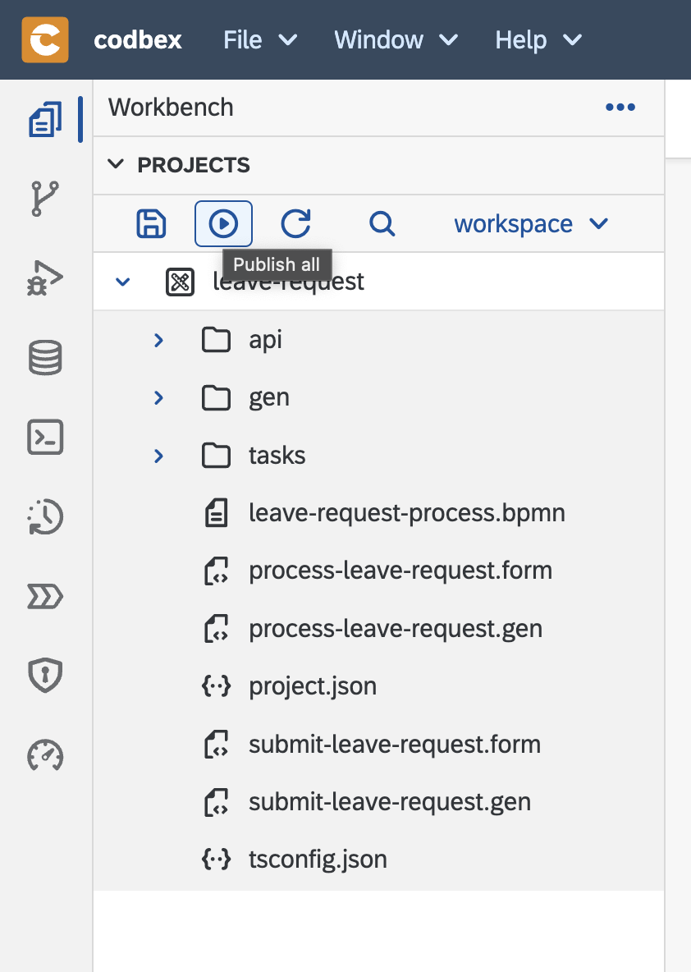Select the gen folder row
Screen dimensions: 691x972
tap(378, 397)
